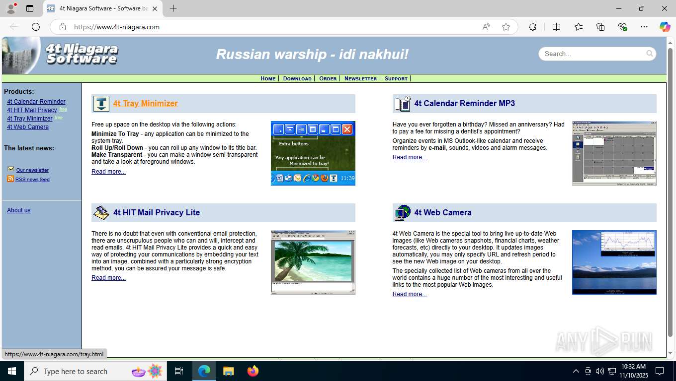Screen dimensions: 676x381
Task: Open 4t Calendar Reminder sidebar link
Action: pos(36,102)
